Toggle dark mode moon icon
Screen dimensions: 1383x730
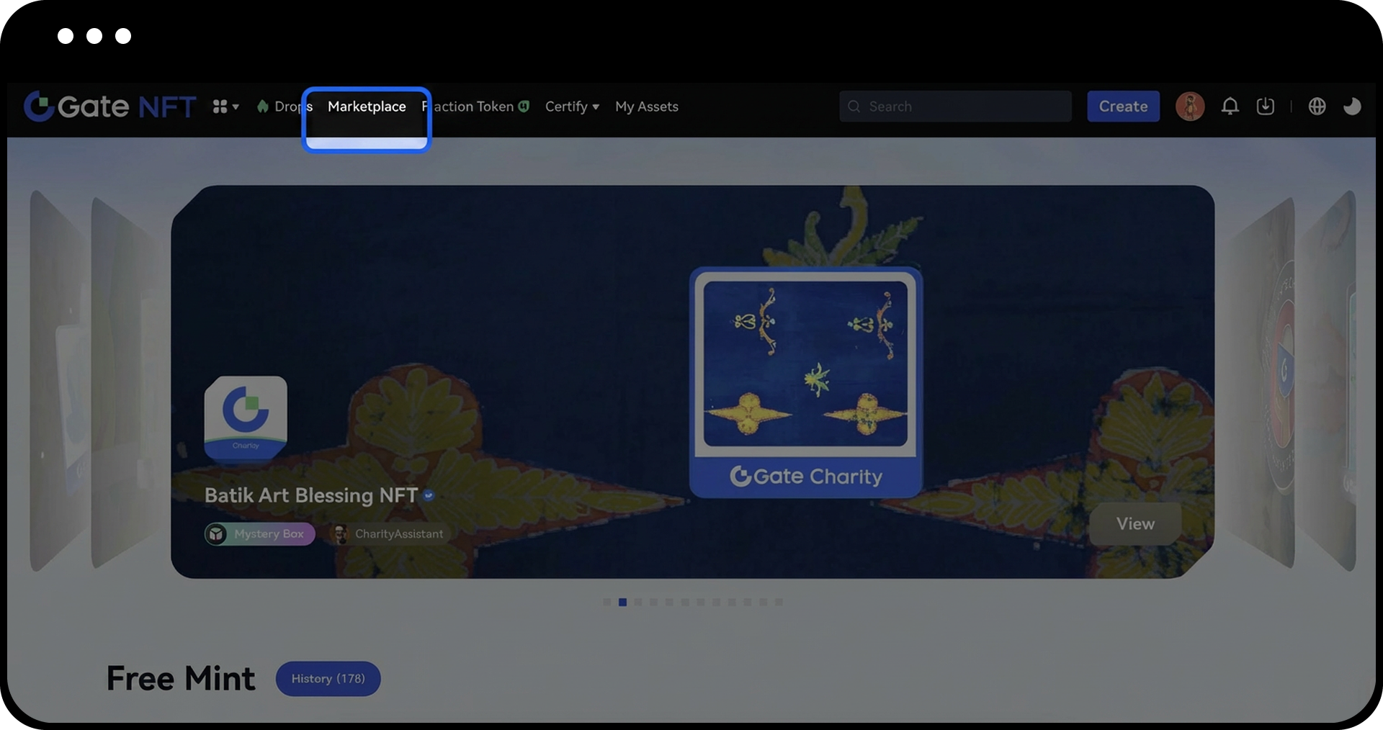(x=1352, y=107)
